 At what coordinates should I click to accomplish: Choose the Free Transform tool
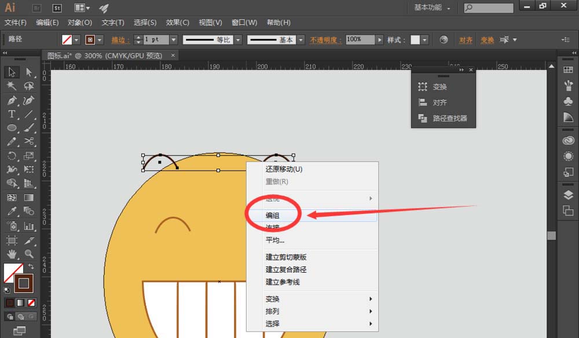(29, 169)
